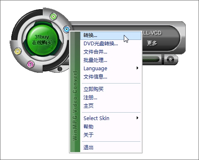Click the small dark round button under the dial
The height and width of the screenshot is (160, 199).
pos(60,69)
